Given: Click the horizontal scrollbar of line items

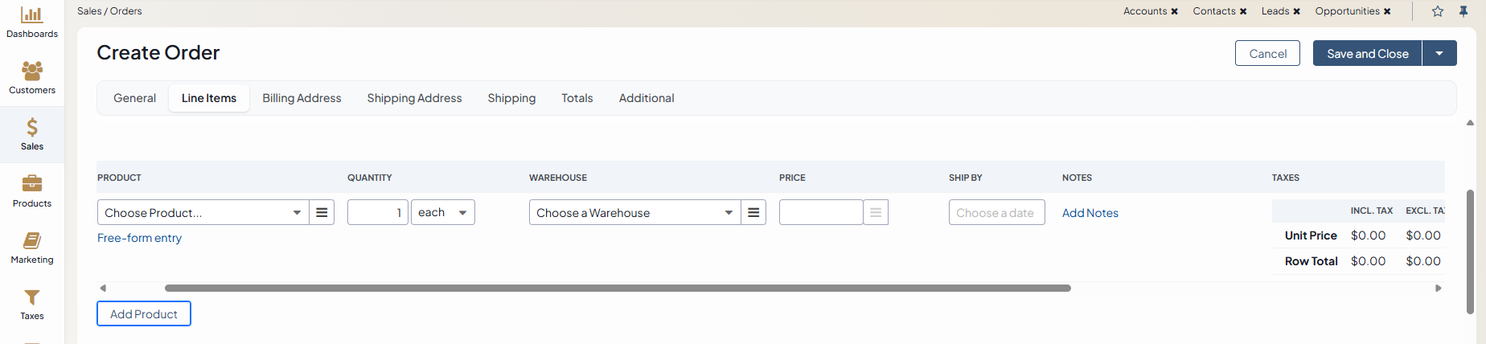Looking at the screenshot, I should tap(618, 288).
